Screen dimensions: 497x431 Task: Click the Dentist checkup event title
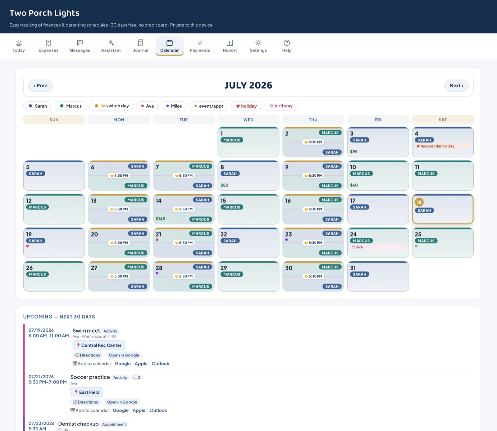(x=78, y=424)
